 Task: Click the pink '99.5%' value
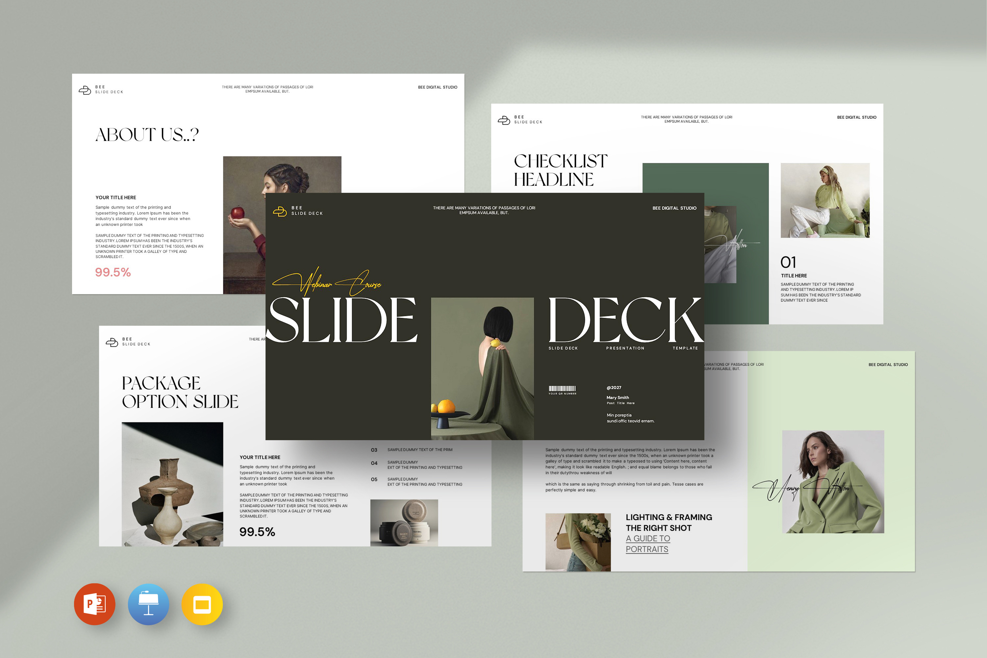tap(113, 272)
